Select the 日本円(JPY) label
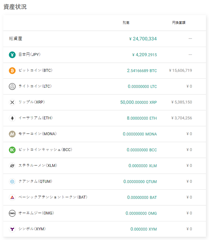This screenshot has height=240, width=209. 29,55
